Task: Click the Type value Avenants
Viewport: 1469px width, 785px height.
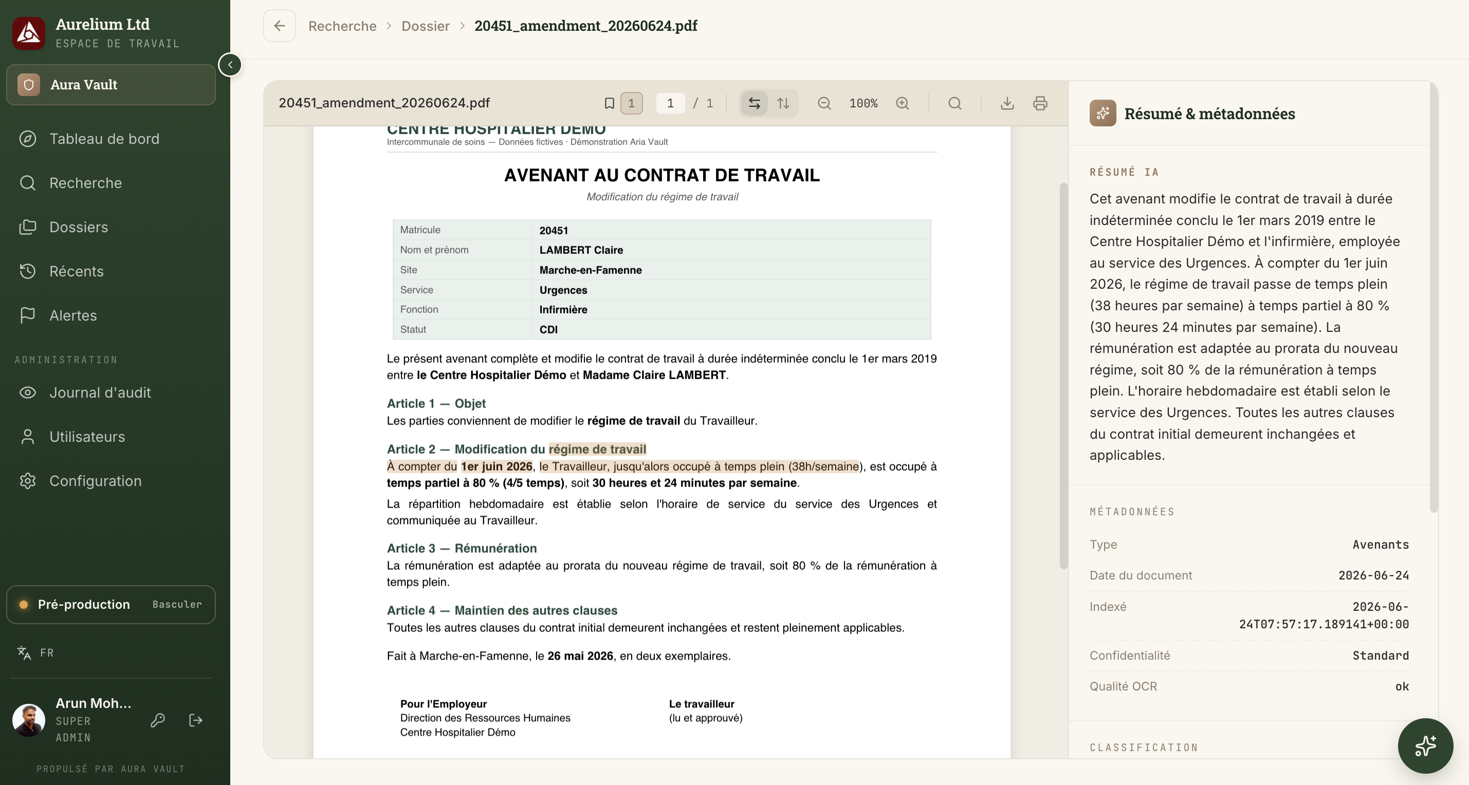Action: [1381, 545]
